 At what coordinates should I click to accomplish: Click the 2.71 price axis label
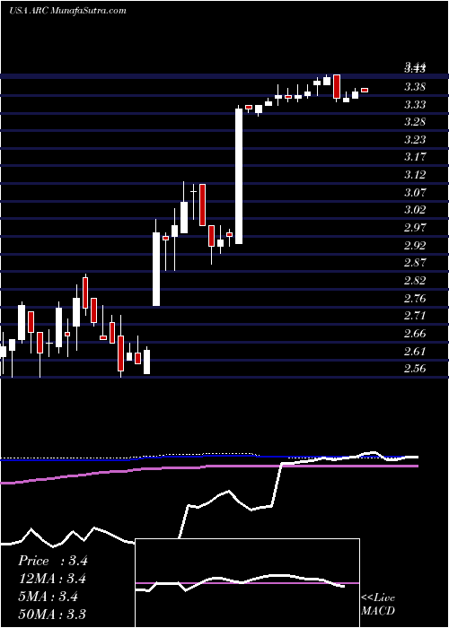[x=415, y=316]
